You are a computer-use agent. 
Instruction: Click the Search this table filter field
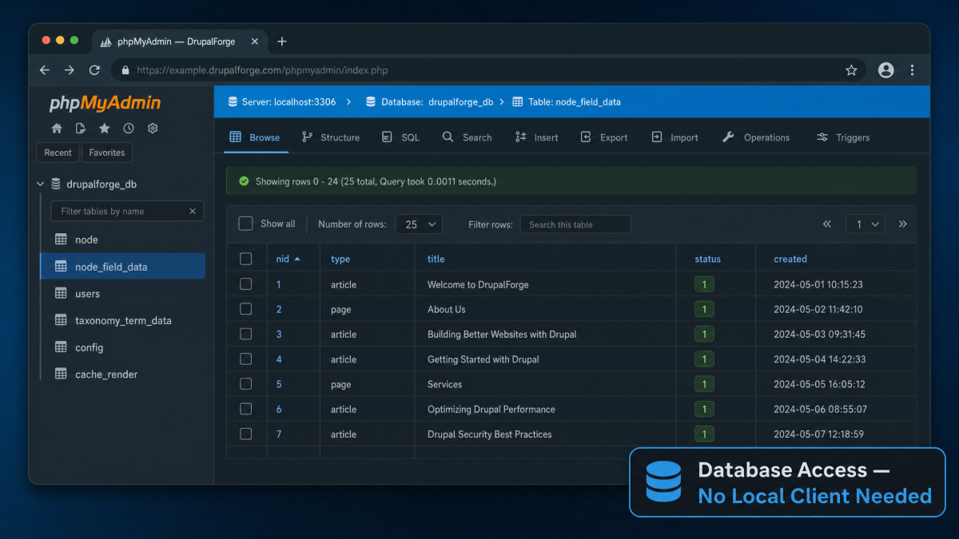point(575,224)
